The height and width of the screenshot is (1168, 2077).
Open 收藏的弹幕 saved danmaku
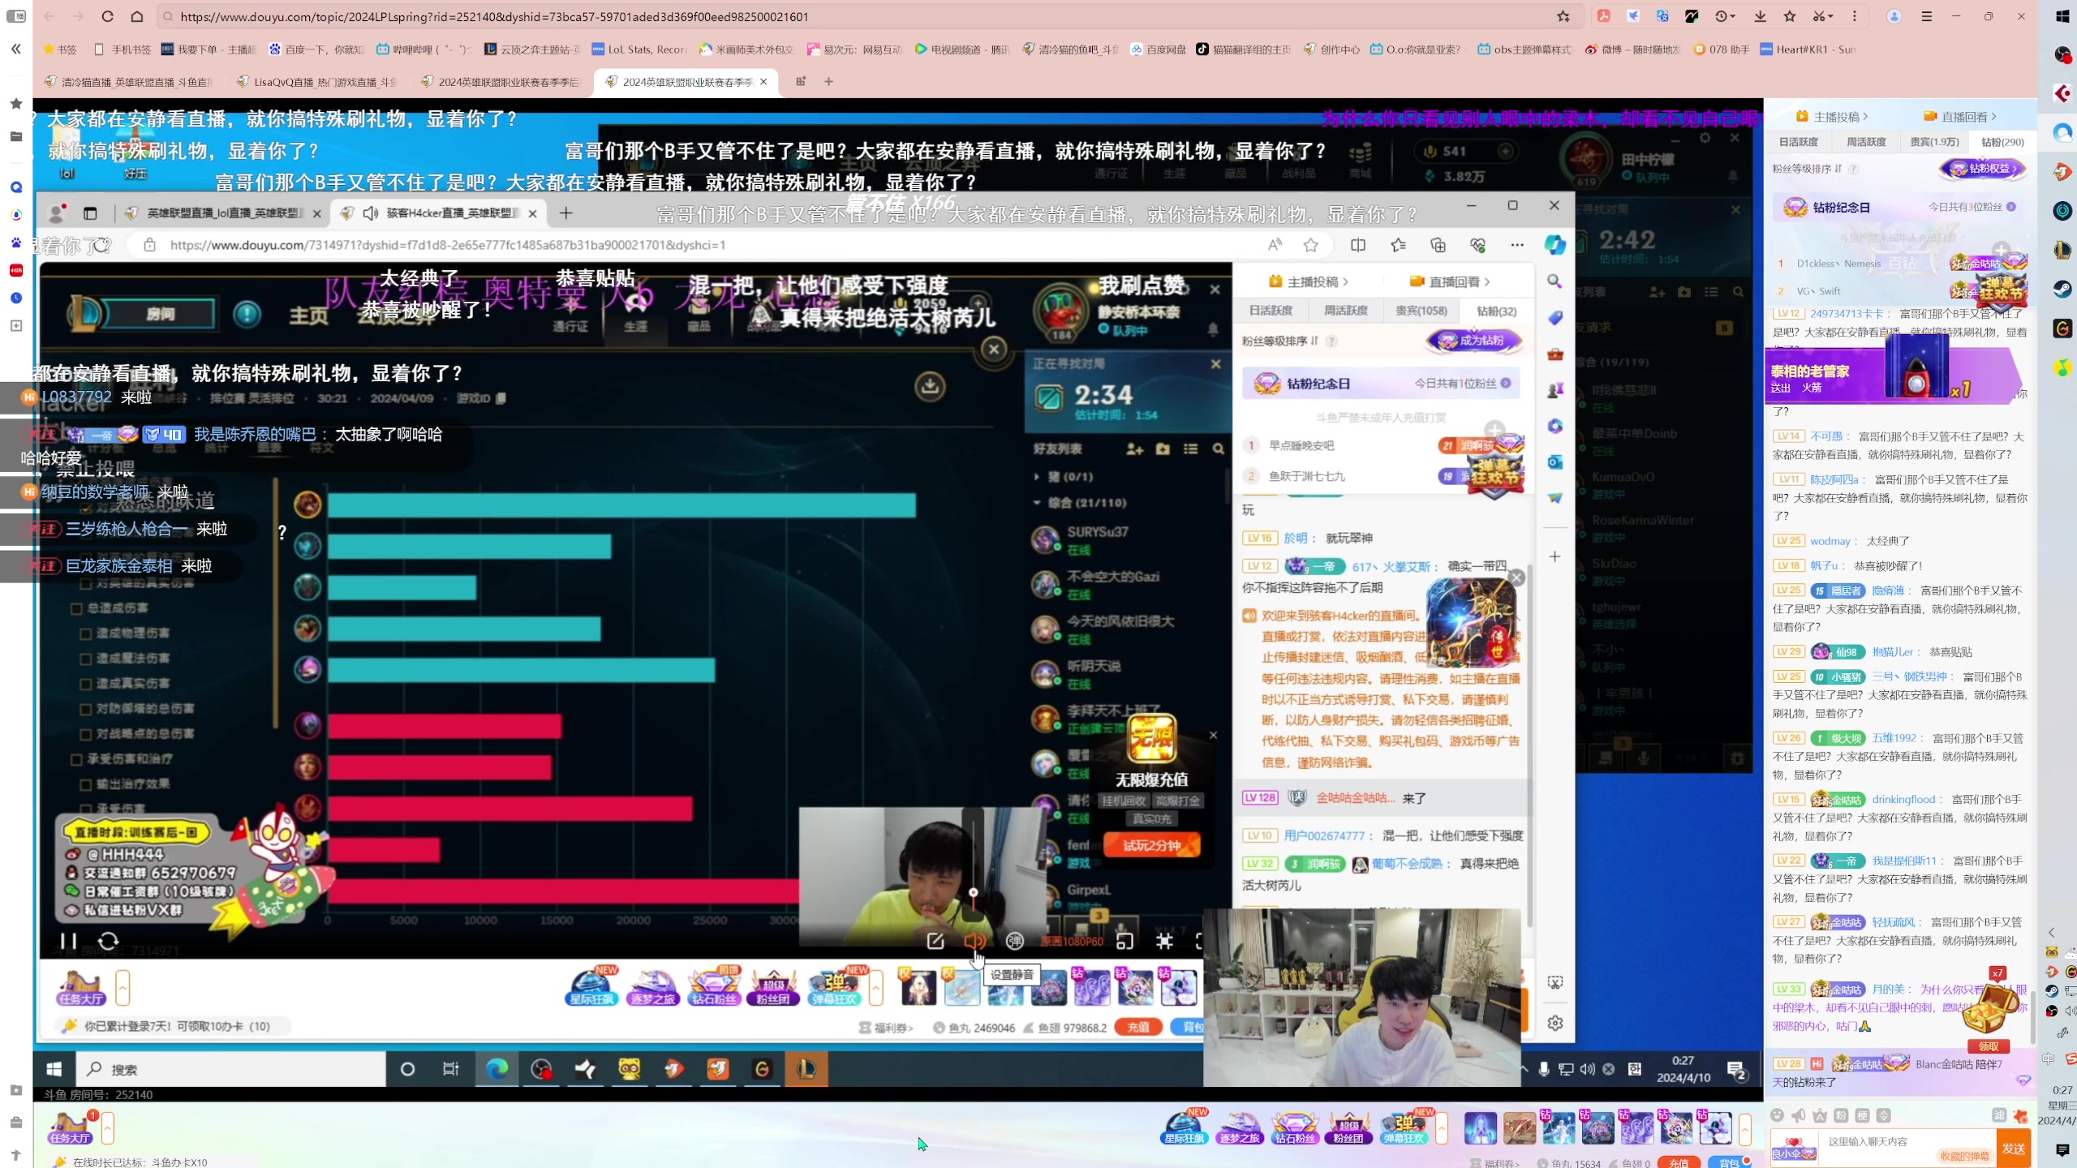click(1964, 1157)
